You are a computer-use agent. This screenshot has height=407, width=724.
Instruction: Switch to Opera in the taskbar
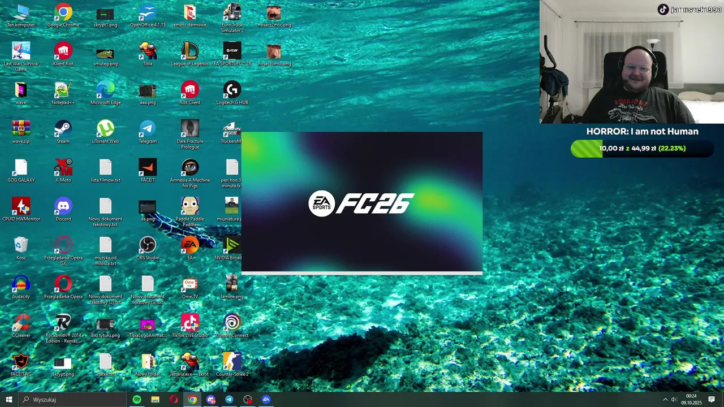174,400
